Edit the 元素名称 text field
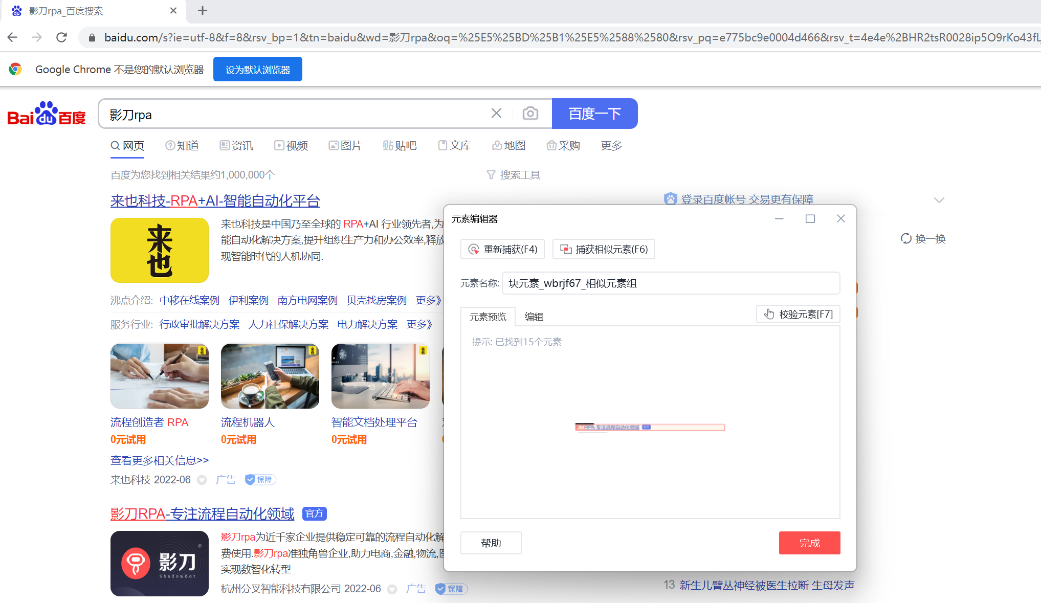Image resolution: width=1041 pixels, height=603 pixels. [671, 283]
